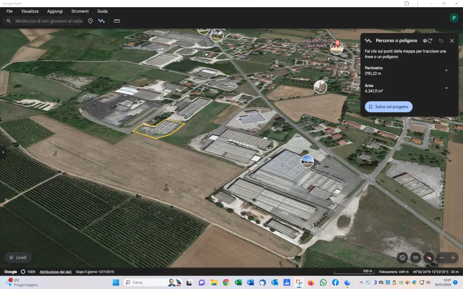Open photo thumbnail above the top road
The height and width of the screenshot is (289, 463).
click(217, 35)
